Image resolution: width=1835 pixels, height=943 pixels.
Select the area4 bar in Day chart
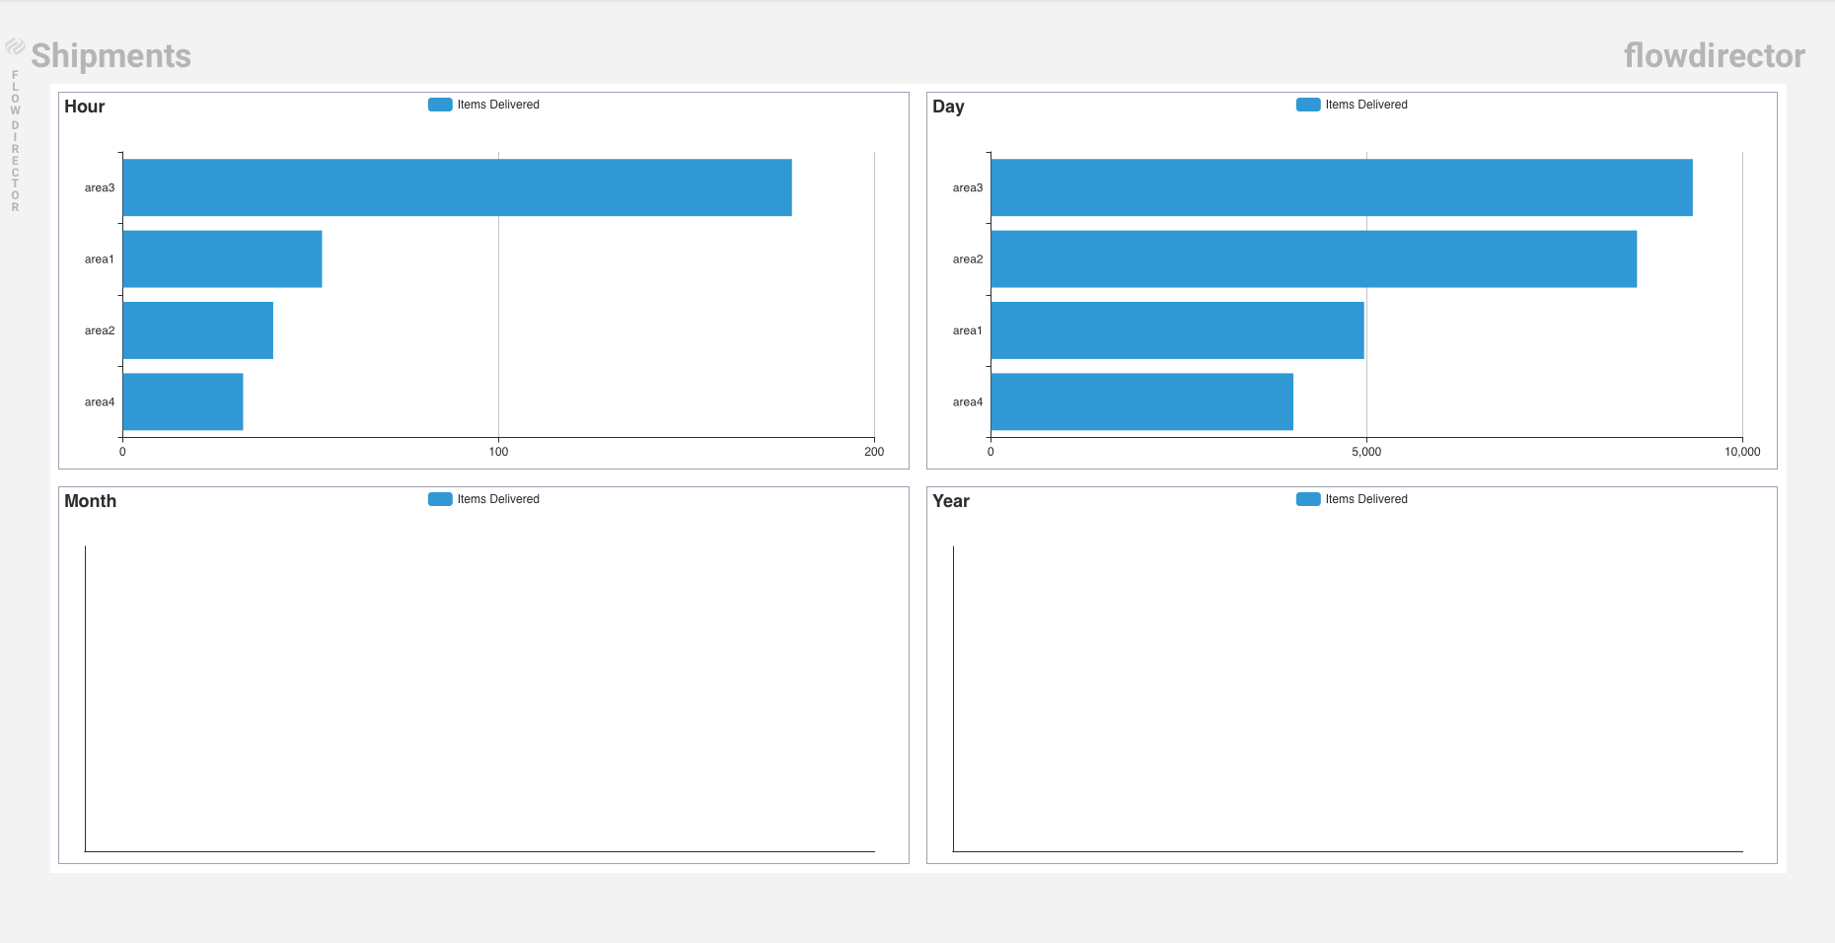(1141, 401)
